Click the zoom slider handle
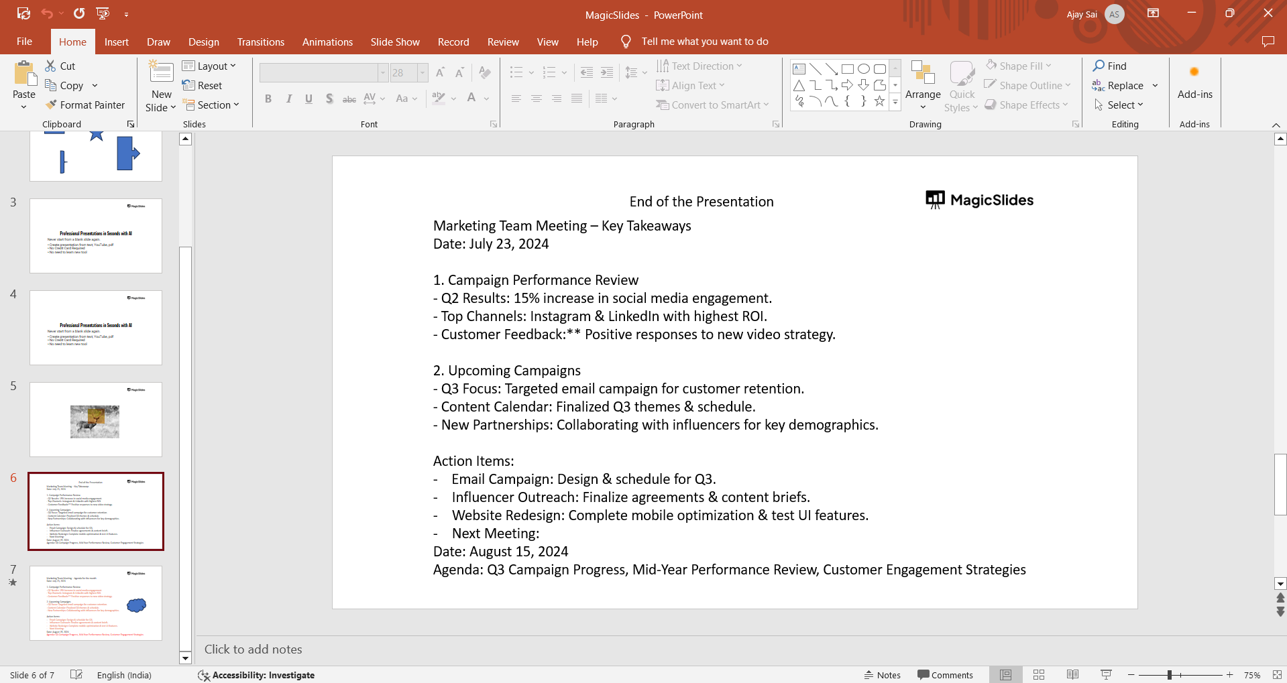1287x683 pixels. (x=1170, y=675)
